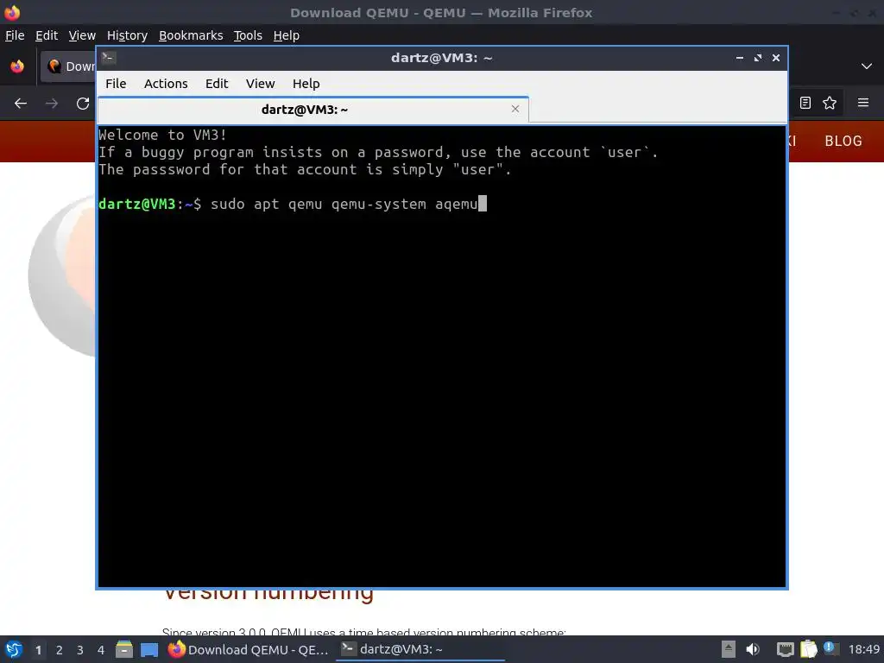Expand the list-all-tabs chevron in Firefox
The width and height of the screenshot is (884, 663).
pos(867,66)
